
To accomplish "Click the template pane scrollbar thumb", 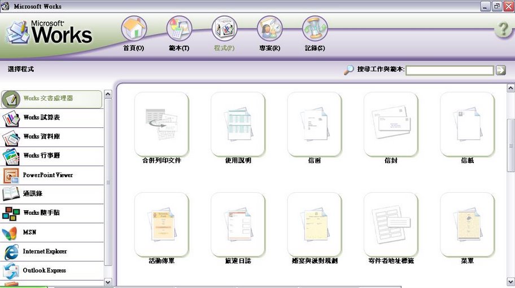I will tap(510, 145).
